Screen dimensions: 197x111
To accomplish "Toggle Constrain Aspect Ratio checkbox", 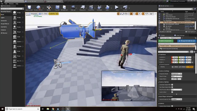I will pyautogui.click(x=172, y=85).
